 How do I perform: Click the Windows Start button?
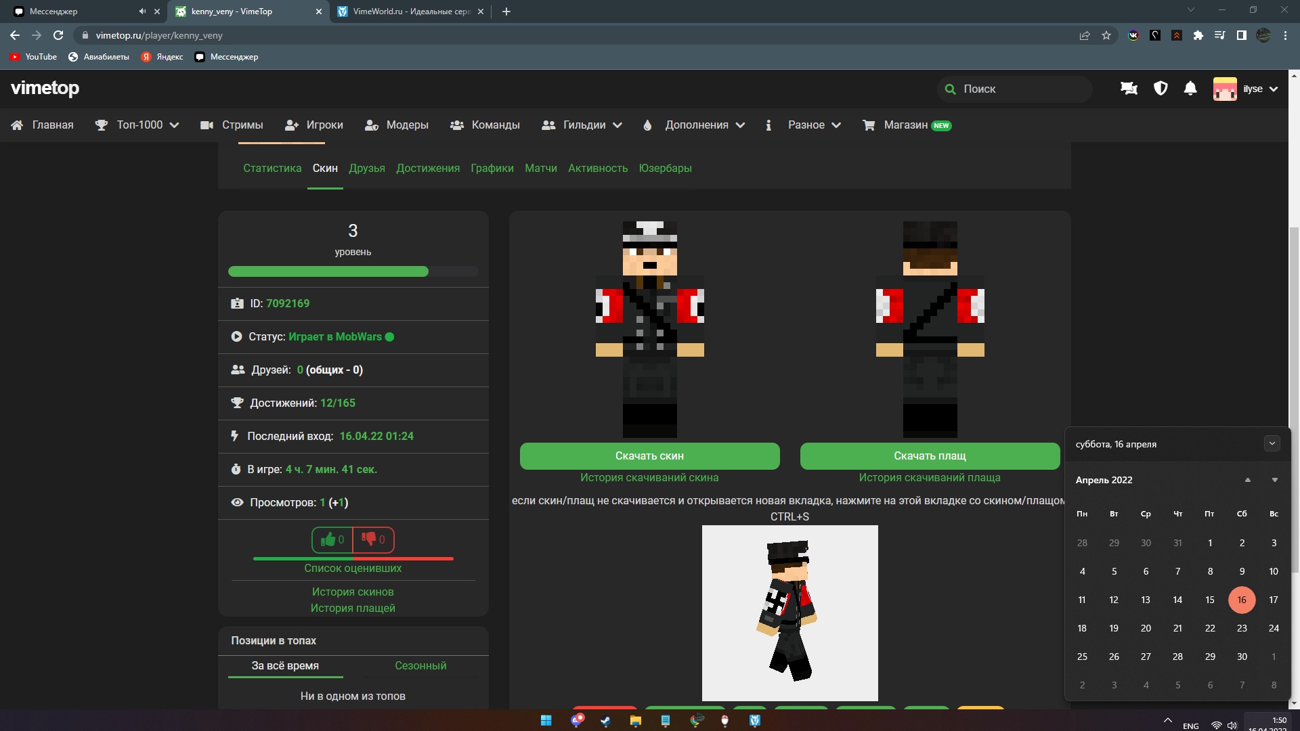click(546, 720)
